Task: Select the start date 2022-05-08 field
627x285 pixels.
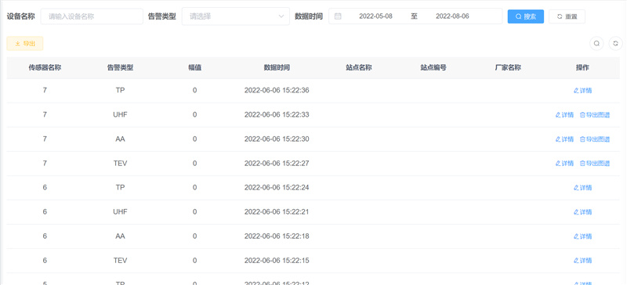Action: (x=376, y=16)
